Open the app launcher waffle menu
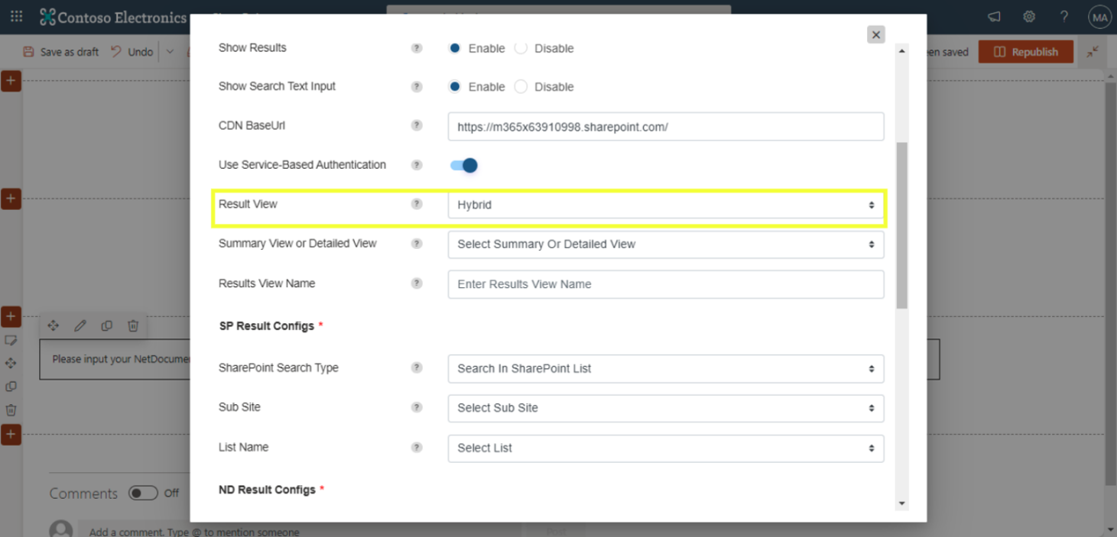Viewport: 1117px width, 537px height. click(16, 16)
